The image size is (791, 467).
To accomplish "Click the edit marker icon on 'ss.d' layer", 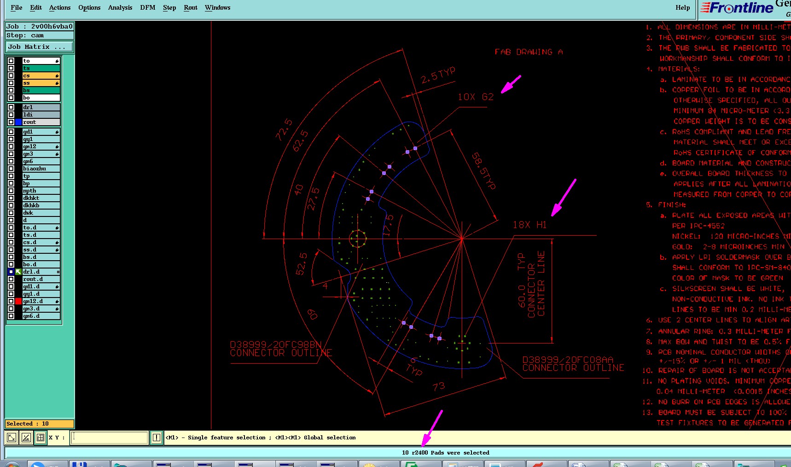I will [x=57, y=250].
